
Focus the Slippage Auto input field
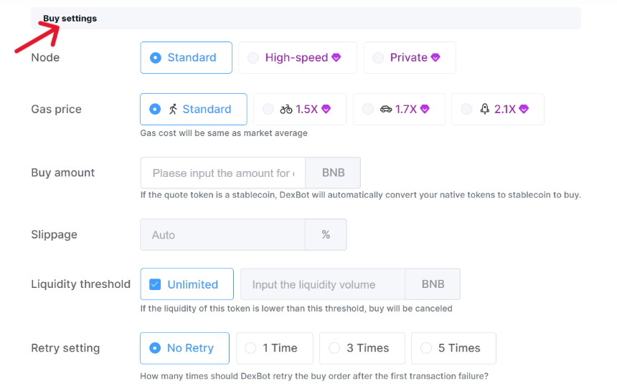click(222, 235)
